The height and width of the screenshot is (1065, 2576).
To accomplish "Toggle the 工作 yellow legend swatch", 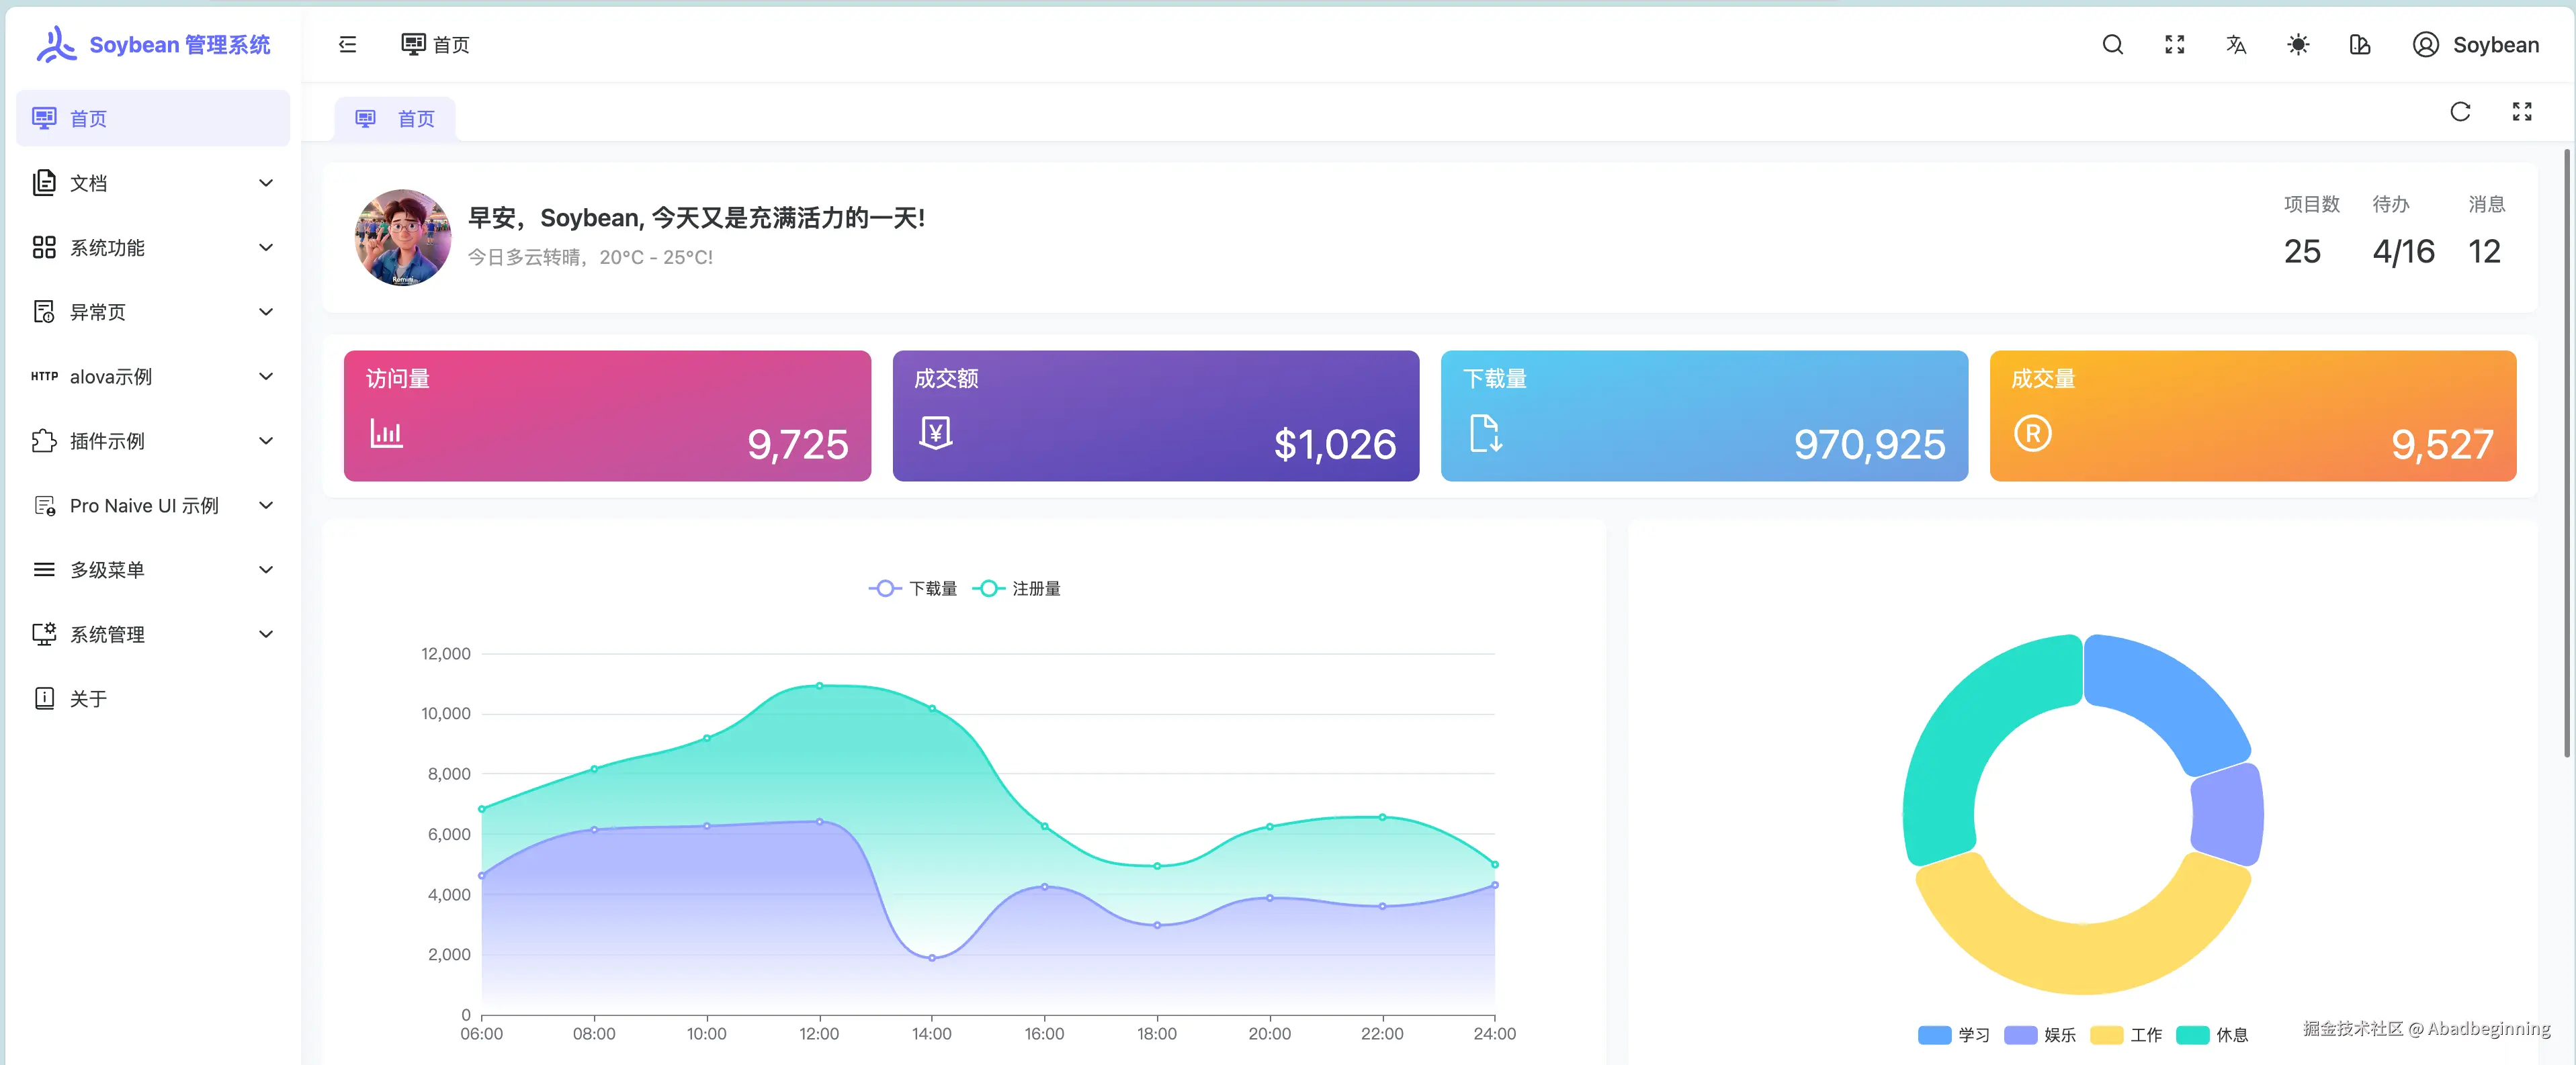I will click(x=2106, y=1035).
